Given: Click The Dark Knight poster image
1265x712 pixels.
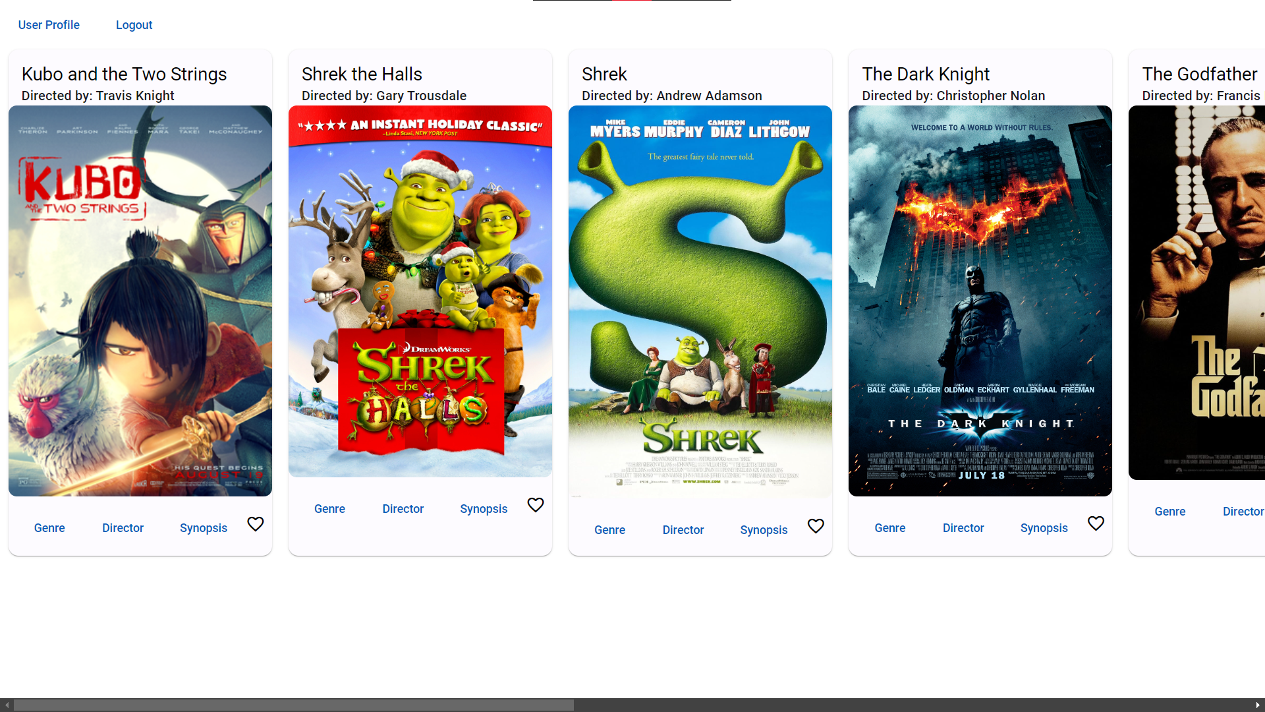Looking at the screenshot, I should tap(980, 301).
